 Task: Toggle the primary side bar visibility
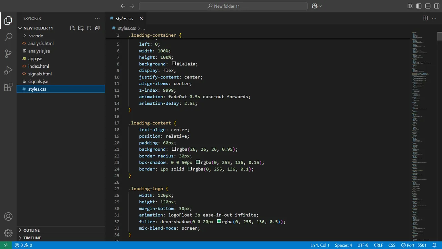(419, 6)
